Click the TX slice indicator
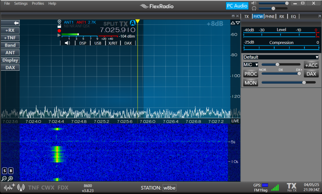Screen dimensions: 322x194 point(124,23)
